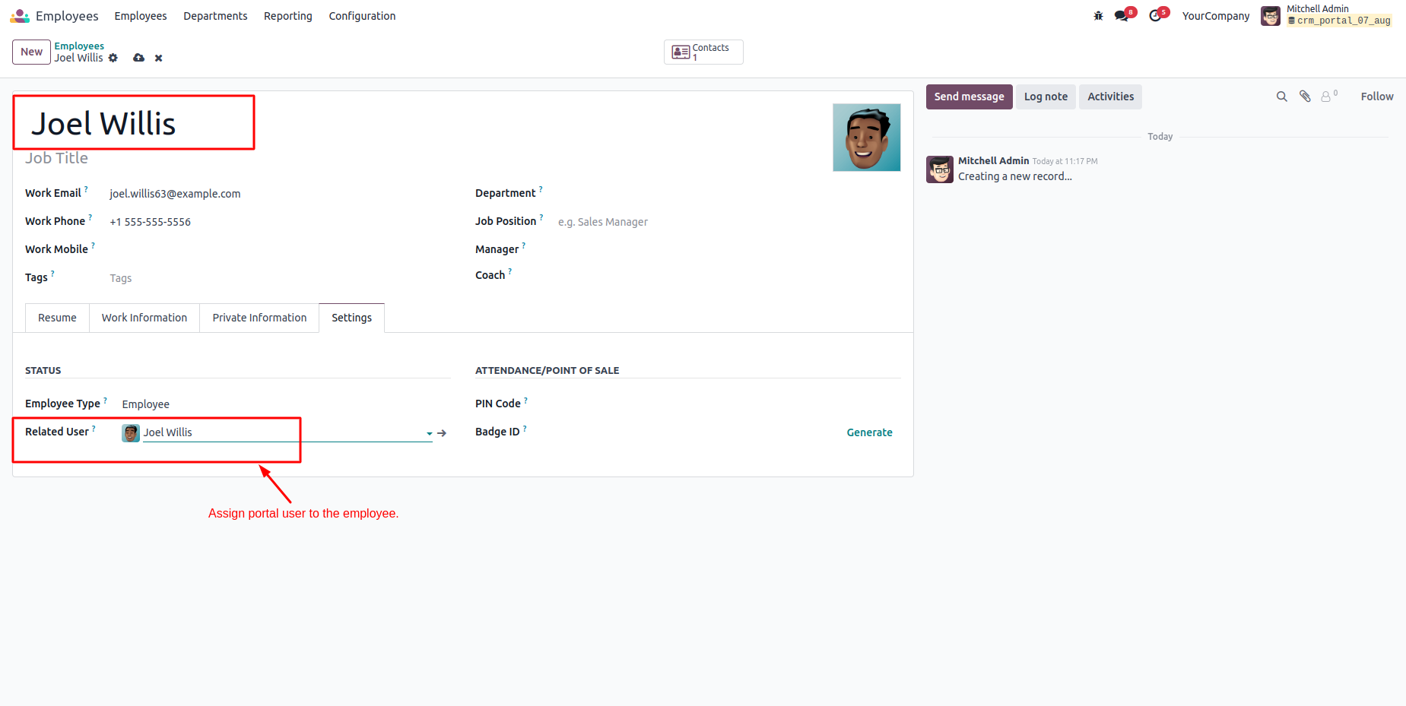
Task: Click the Send message button
Action: tap(969, 97)
